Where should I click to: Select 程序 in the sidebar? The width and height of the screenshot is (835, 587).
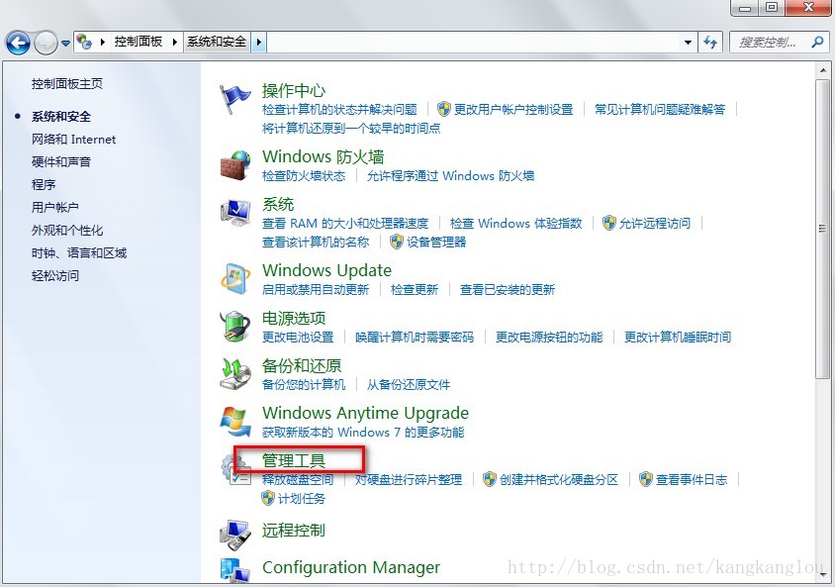[x=44, y=185]
